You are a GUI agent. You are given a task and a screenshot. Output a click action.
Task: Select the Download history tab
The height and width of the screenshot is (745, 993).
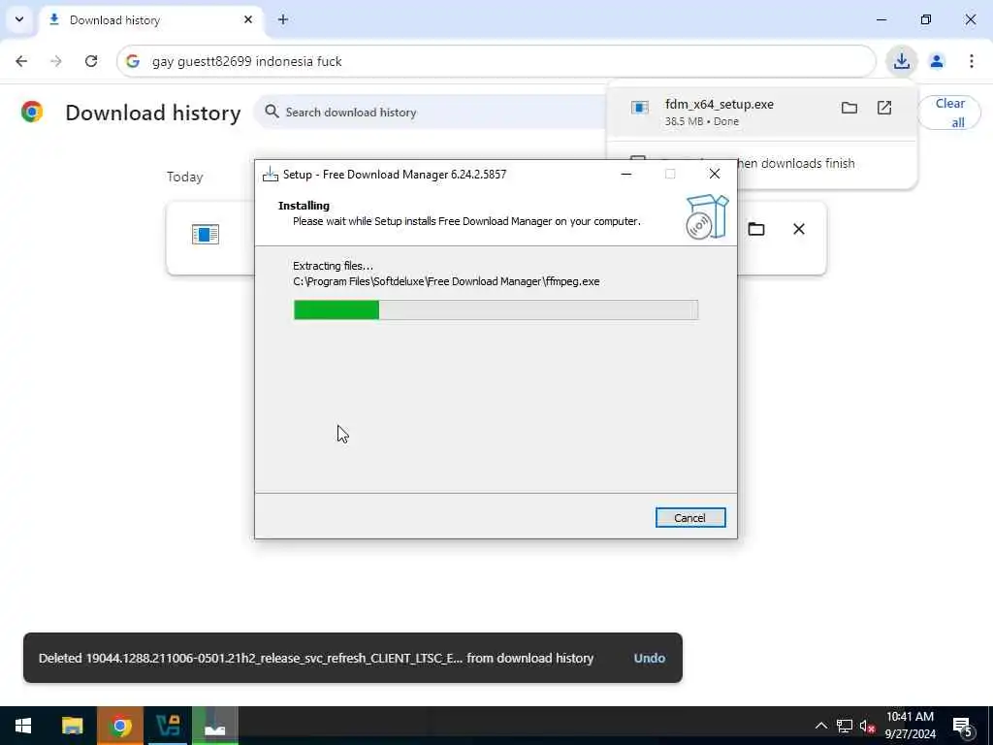click(x=152, y=20)
